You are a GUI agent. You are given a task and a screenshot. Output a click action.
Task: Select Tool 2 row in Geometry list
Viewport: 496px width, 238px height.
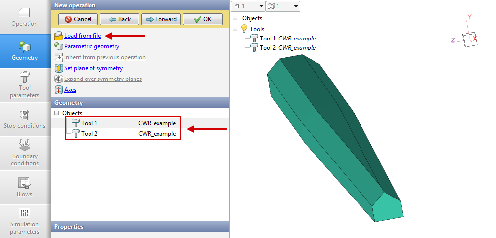124,134
